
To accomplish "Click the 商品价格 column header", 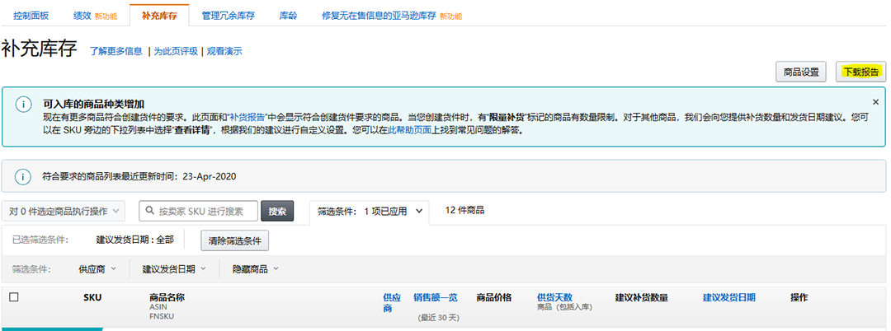I will click(x=494, y=297).
